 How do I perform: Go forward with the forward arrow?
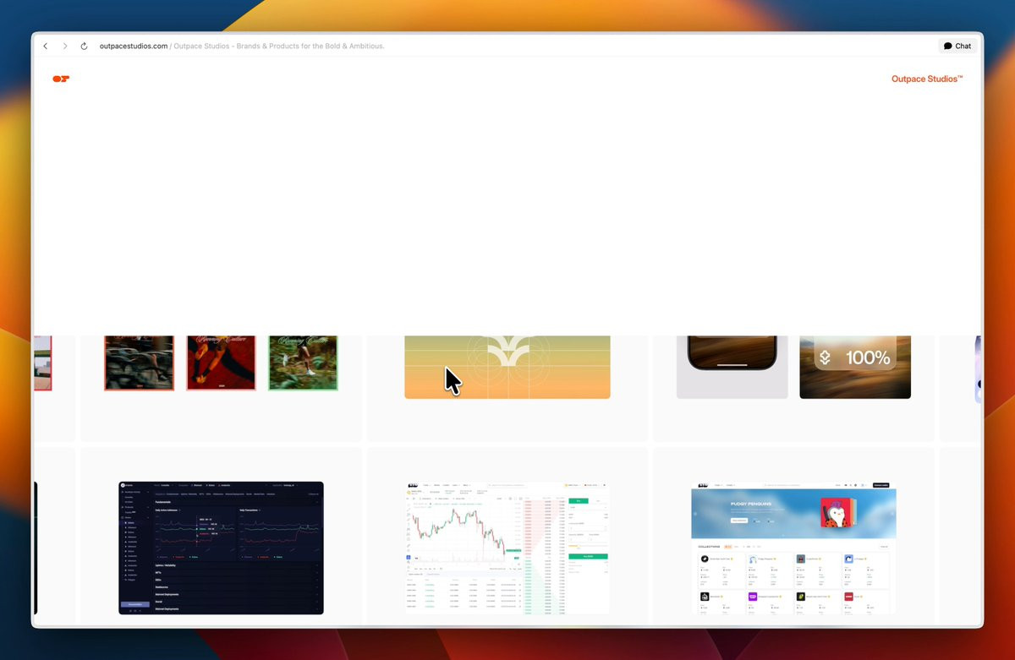click(65, 46)
